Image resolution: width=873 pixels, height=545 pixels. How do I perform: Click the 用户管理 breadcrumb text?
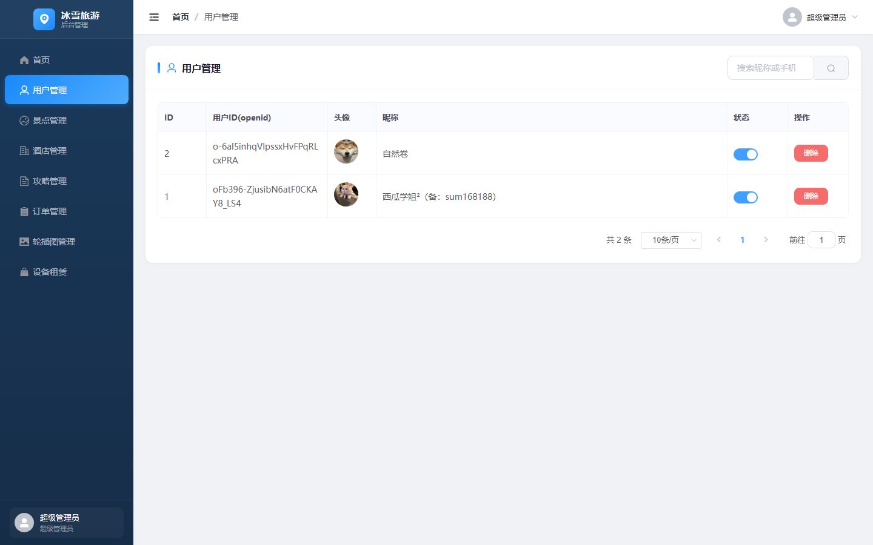pos(221,17)
